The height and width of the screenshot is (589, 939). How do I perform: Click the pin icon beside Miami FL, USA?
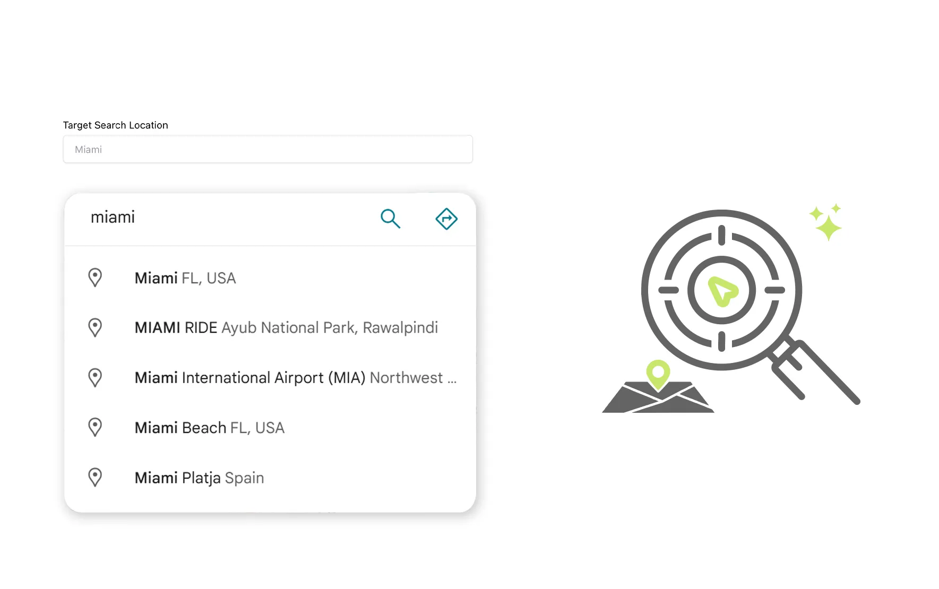click(95, 278)
